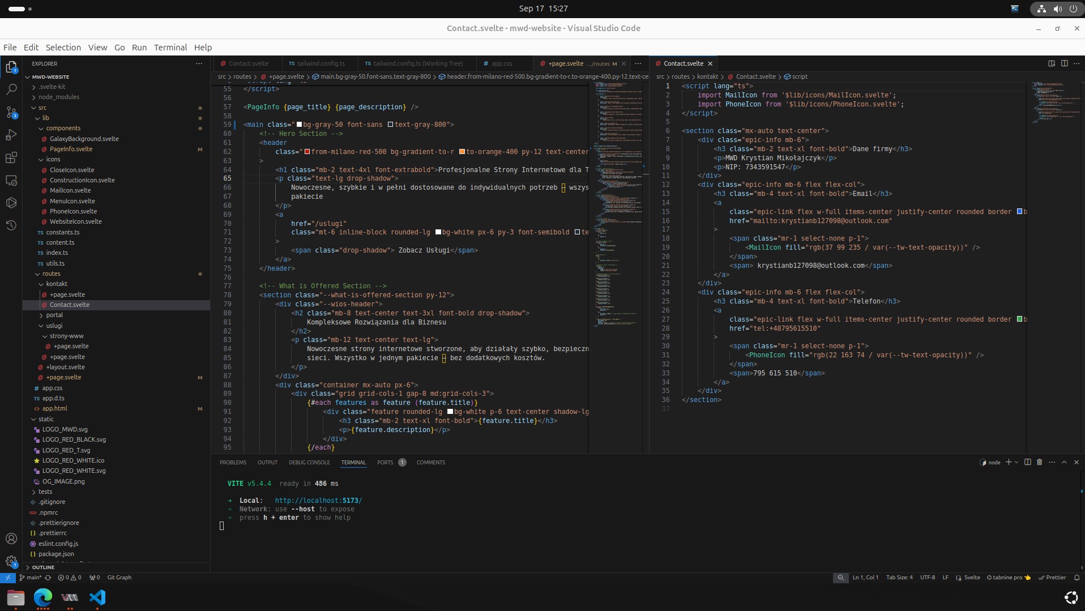The image size is (1085, 611).
Task: Open the Extensions view
Action: (x=11, y=158)
